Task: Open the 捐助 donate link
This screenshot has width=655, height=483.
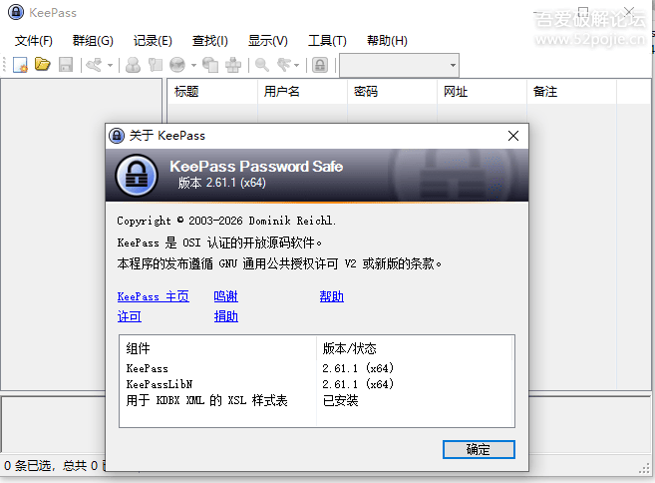Action: point(226,316)
